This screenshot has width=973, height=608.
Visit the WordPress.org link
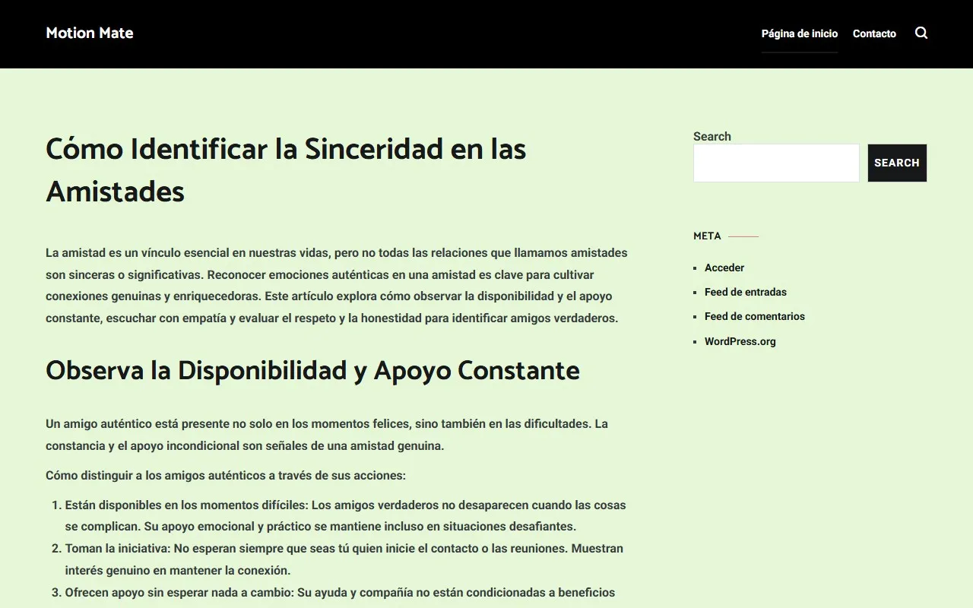pyautogui.click(x=740, y=341)
